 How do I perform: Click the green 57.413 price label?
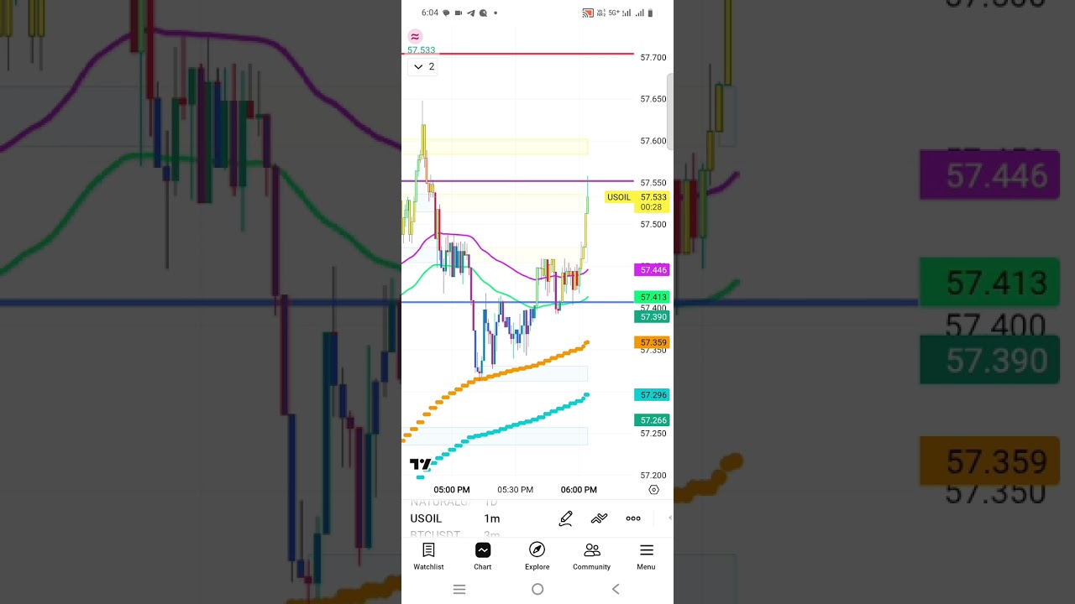[653, 297]
